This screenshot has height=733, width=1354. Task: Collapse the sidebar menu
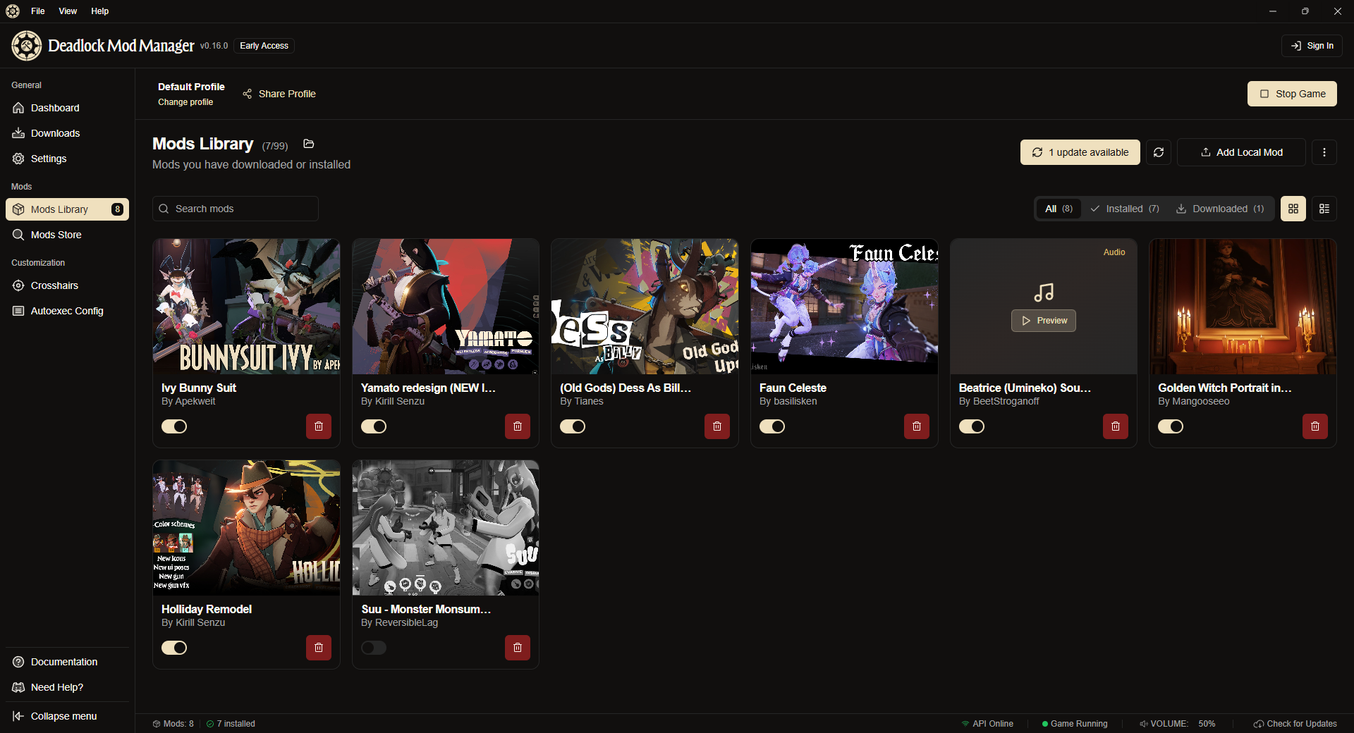click(67, 716)
